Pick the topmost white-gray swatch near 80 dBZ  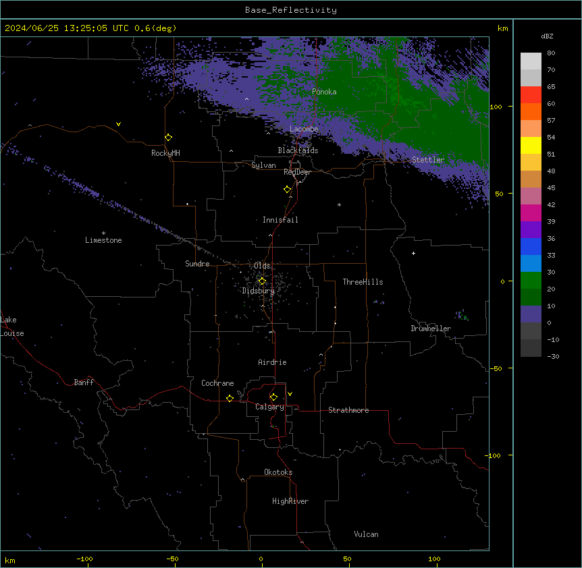(531, 61)
